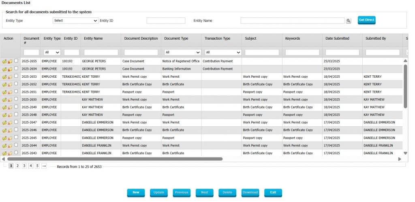Click the edit icon for document 2025-2655
415x202 pixels.
click(4, 62)
